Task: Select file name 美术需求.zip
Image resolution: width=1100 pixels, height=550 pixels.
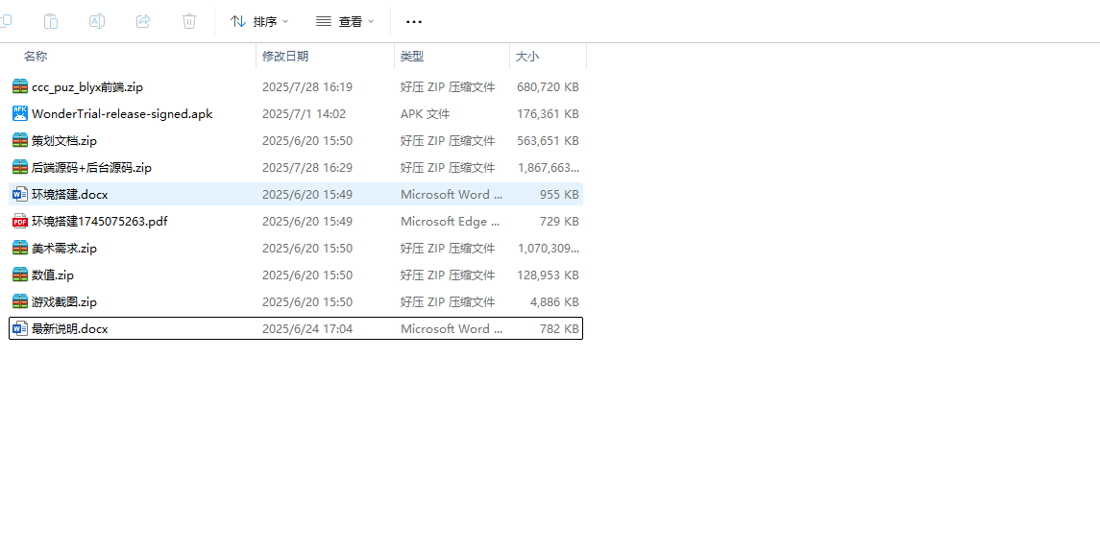Action: click(x=64, y=248)
